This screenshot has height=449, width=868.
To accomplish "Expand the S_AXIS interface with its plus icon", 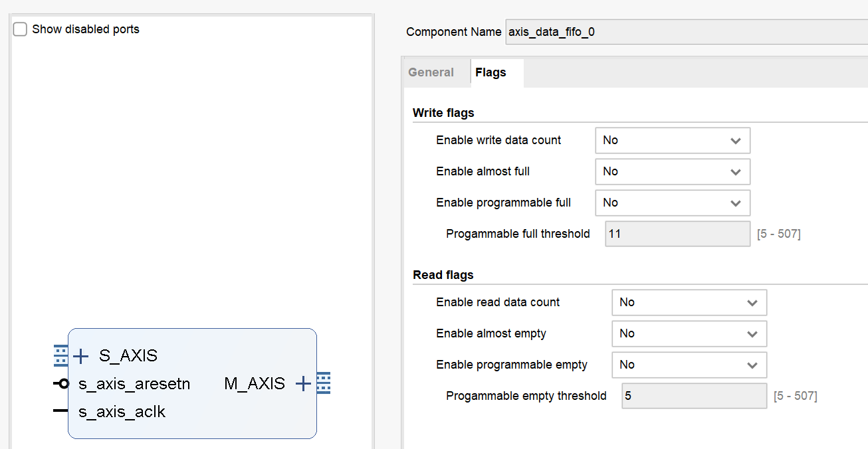I will (80, 356).
